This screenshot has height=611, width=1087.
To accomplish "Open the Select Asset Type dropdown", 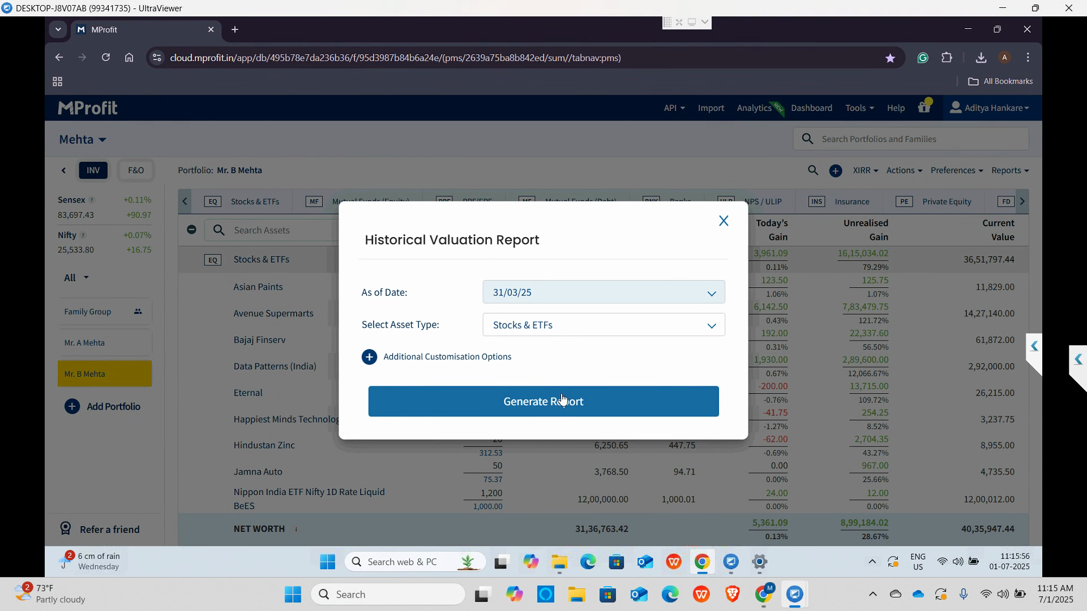I will [x=604, y=325].
